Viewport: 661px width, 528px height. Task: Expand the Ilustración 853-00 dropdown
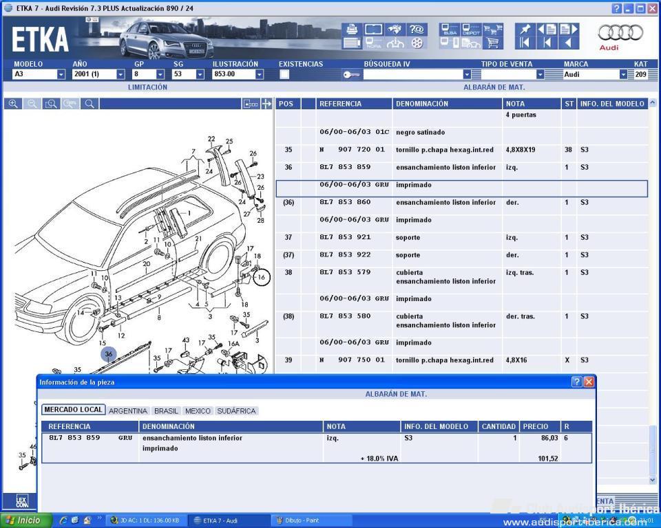coord(259,74)
